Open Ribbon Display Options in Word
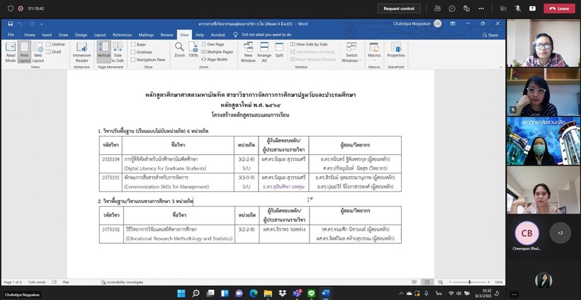581x300 pixels. click(453, 23)
